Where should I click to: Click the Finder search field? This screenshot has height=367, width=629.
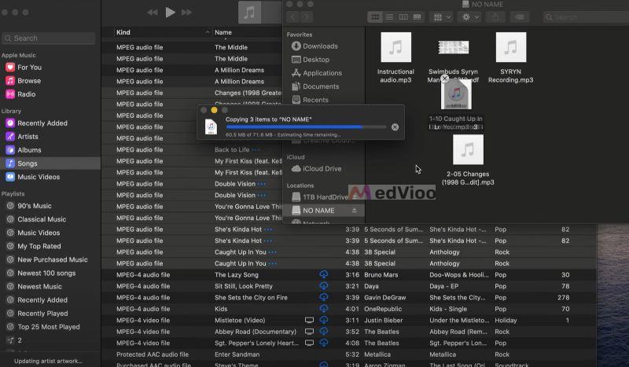(586, 17)
